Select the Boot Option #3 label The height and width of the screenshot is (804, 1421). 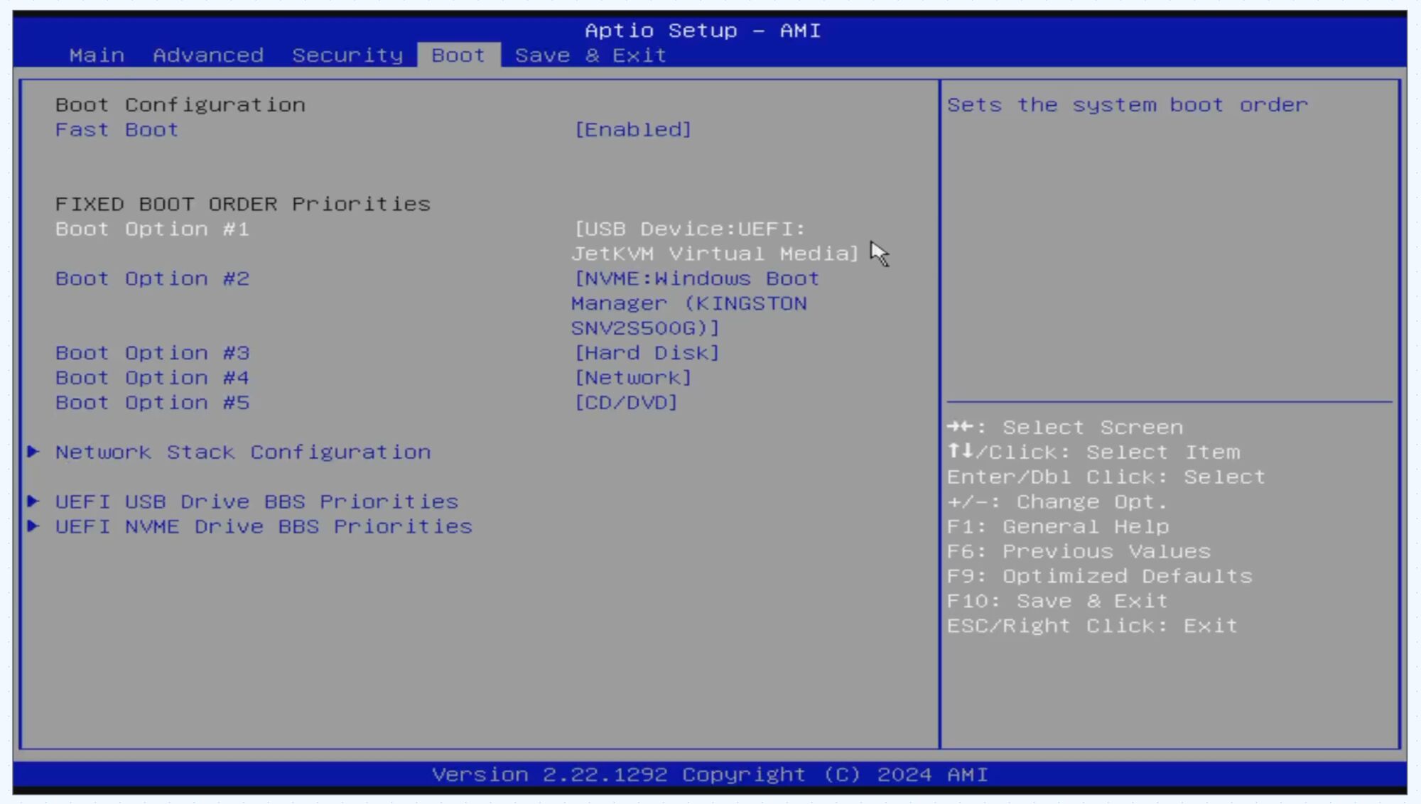[152, 353]
